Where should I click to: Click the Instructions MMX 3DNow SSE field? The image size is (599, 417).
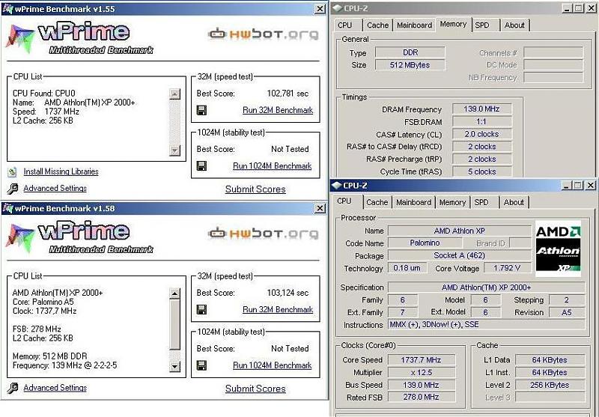coord(486,325)
